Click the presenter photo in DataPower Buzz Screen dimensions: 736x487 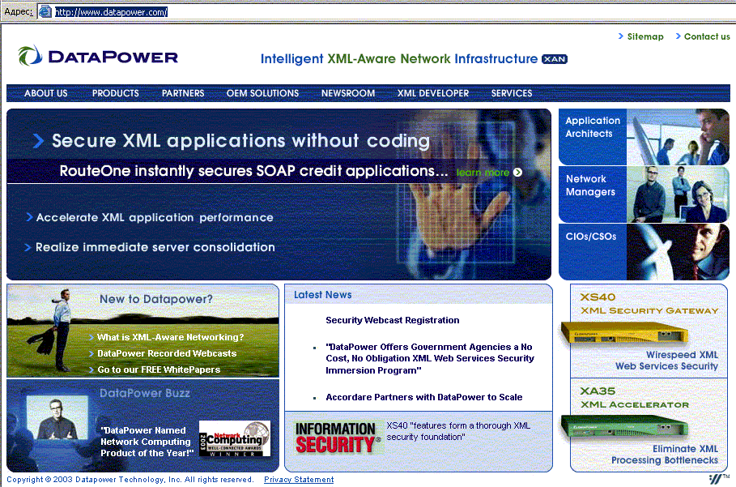click(57, 418)
